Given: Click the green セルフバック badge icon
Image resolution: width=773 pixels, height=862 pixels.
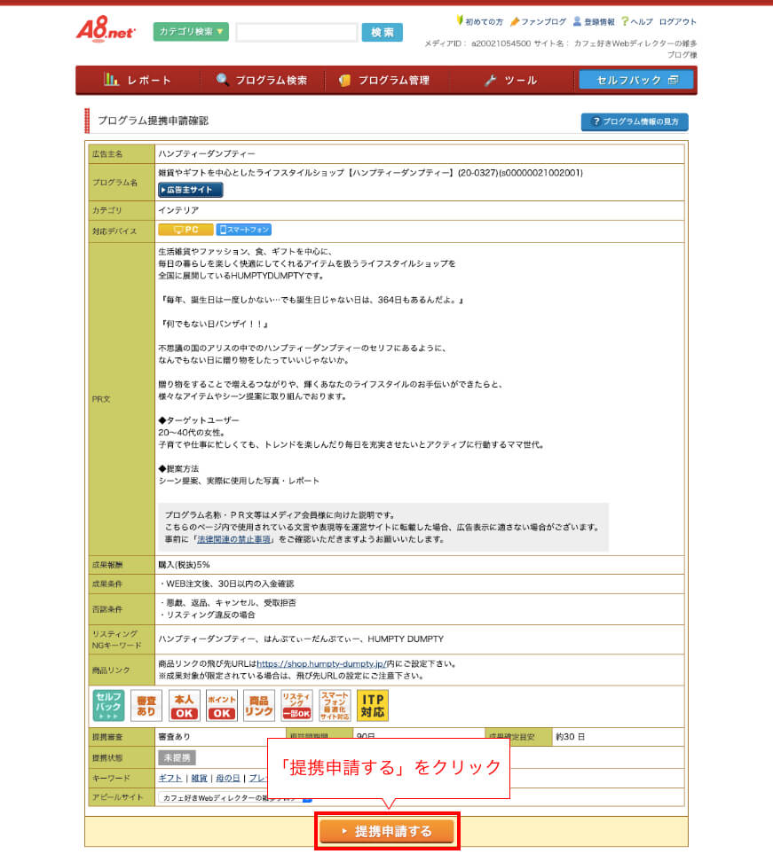Looking at the screenshot, I should click(x=108, y=705).
